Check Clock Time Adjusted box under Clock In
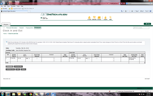This screenshot has width=153, height=96. [37, 58]
